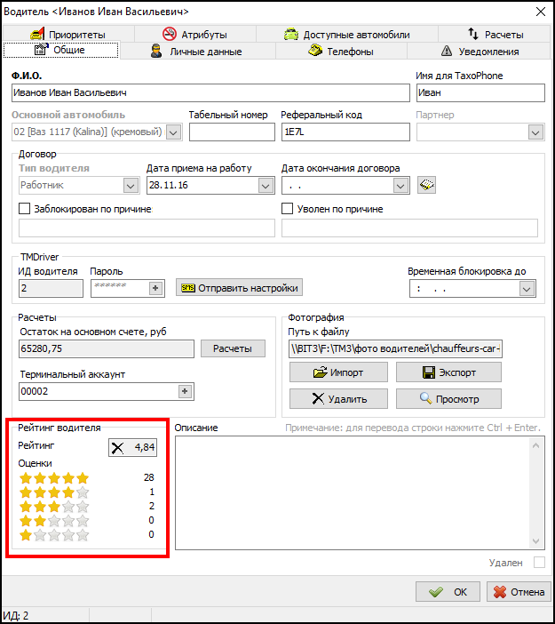Import a driver photo file

[338, 372]
